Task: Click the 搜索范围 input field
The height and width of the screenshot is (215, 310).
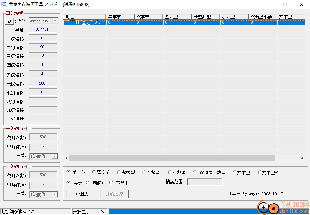Action: tap(205, 182)
